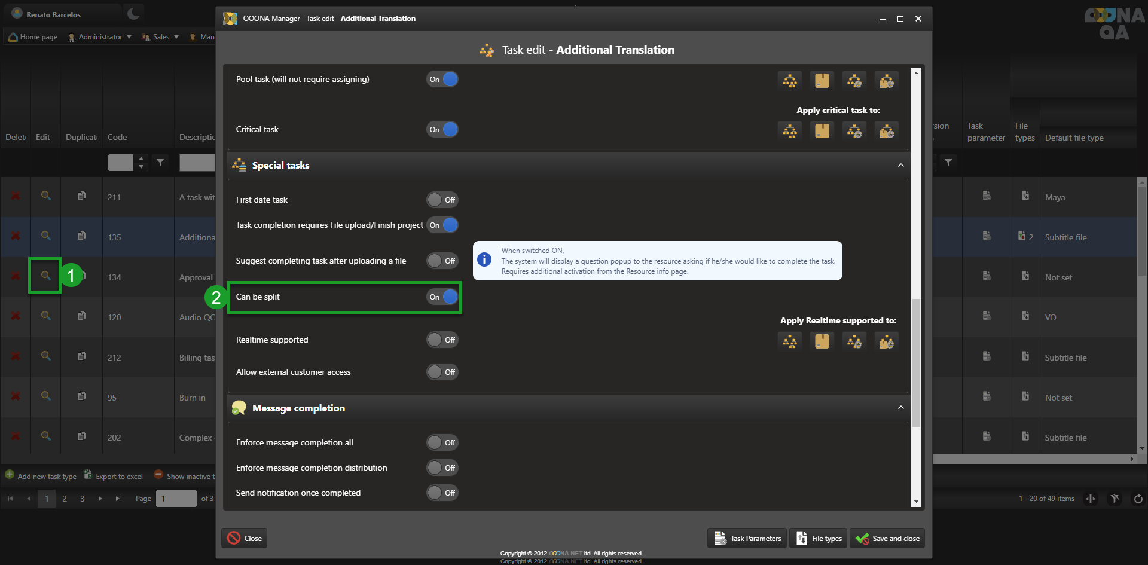Disable the Can be split toggle

pyautogui.click(x=442, y=297)
